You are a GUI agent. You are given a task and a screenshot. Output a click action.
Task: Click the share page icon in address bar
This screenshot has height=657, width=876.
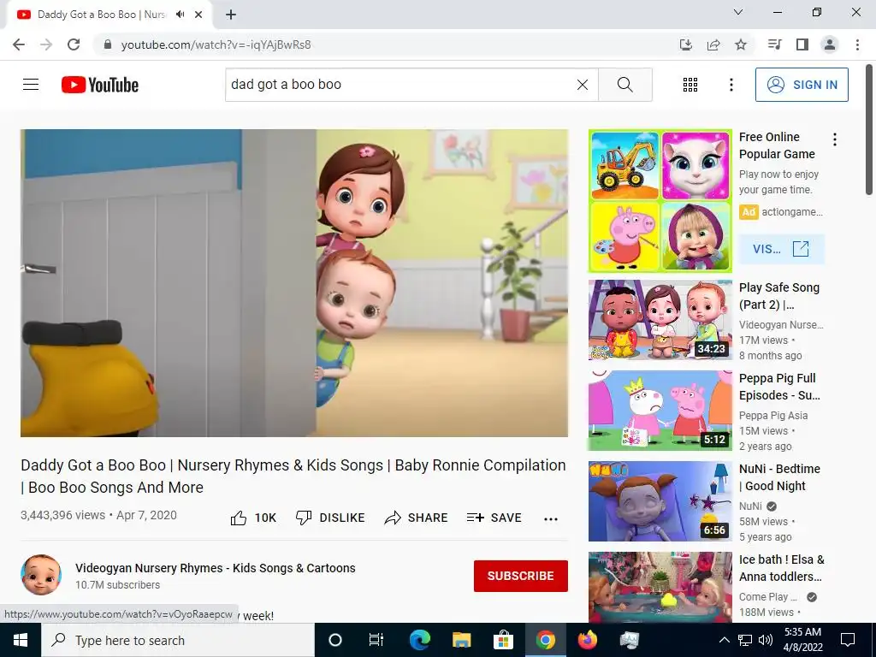click(x=713, y=44)
